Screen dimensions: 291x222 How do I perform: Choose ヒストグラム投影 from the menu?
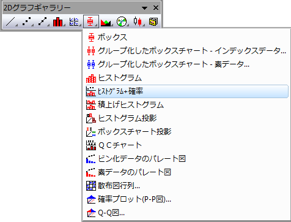point(187,118)
